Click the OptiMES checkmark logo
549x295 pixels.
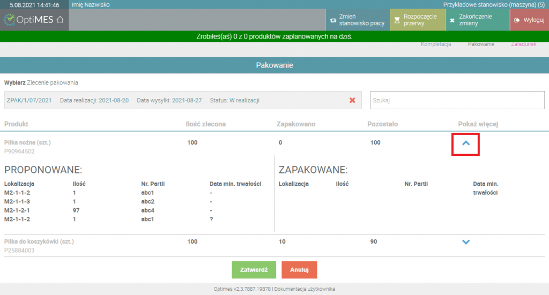10,20
